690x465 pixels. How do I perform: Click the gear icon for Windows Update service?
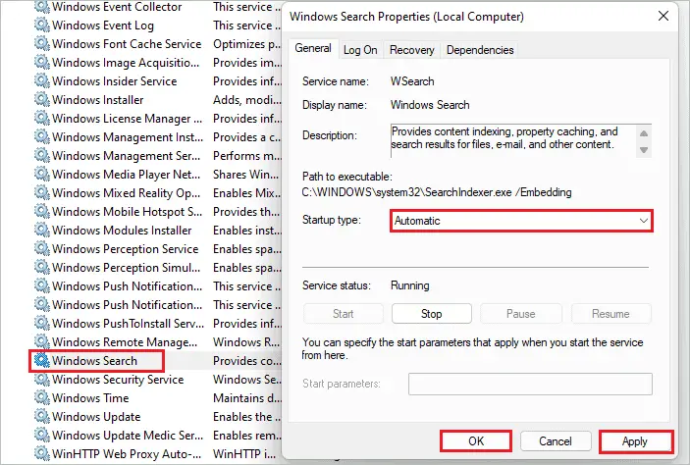(42, 416)
